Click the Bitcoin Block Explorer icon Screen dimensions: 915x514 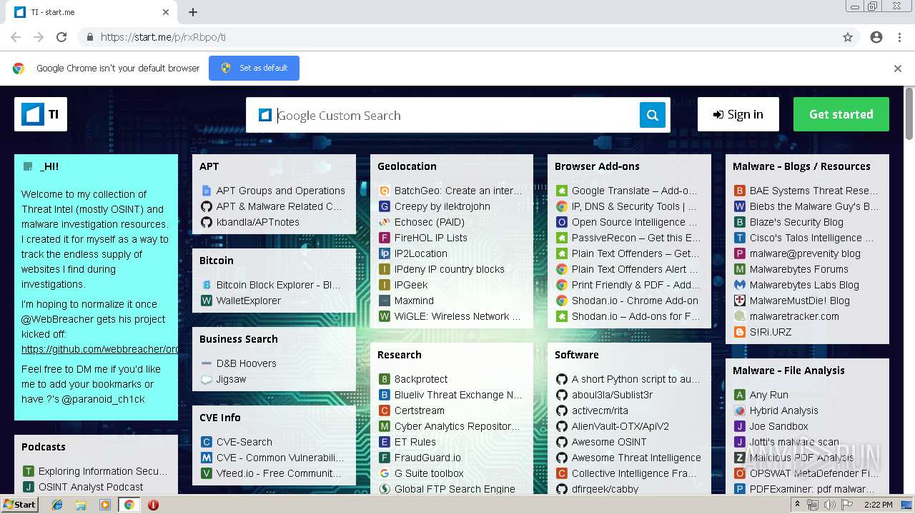point(206,285)
